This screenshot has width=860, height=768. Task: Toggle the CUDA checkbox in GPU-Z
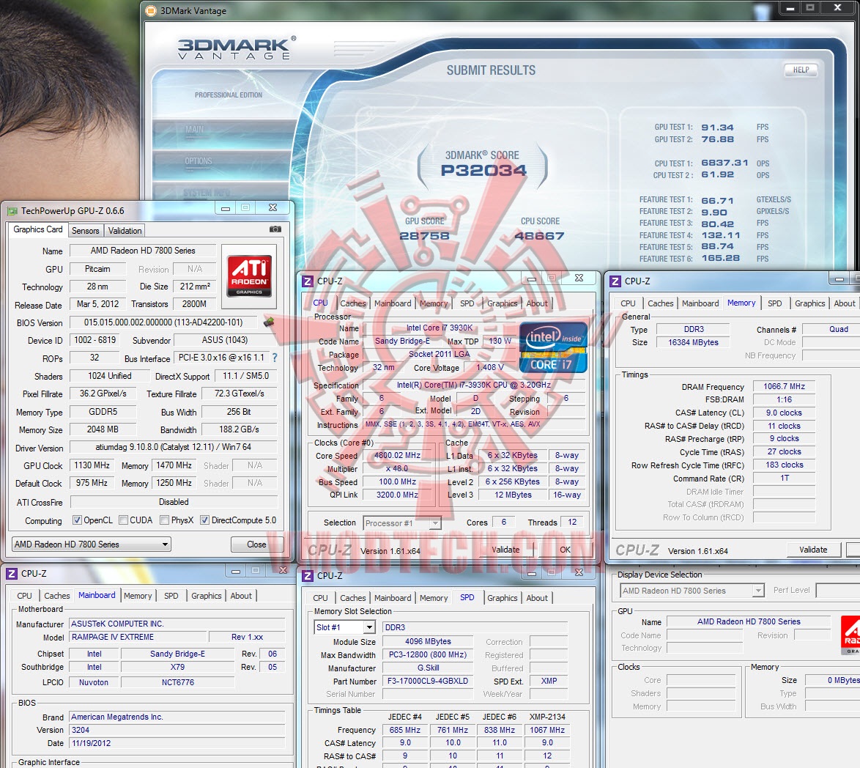pyautogui.click(x=123, y=520)
